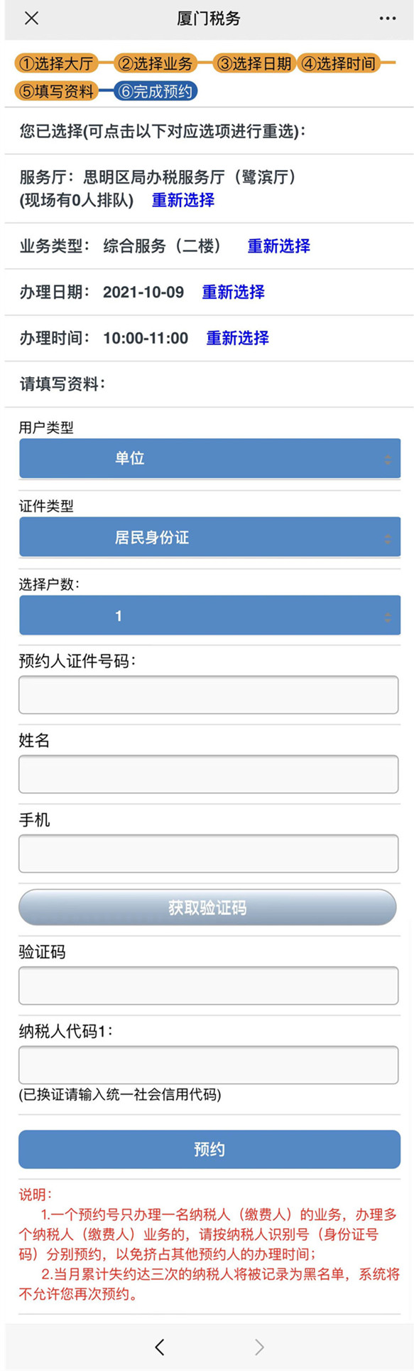Image resolution: width=414 pixels, height=1371 pixels.
Task: Click 重新选择 link for 业务类型
Action: tap(279, 246)
